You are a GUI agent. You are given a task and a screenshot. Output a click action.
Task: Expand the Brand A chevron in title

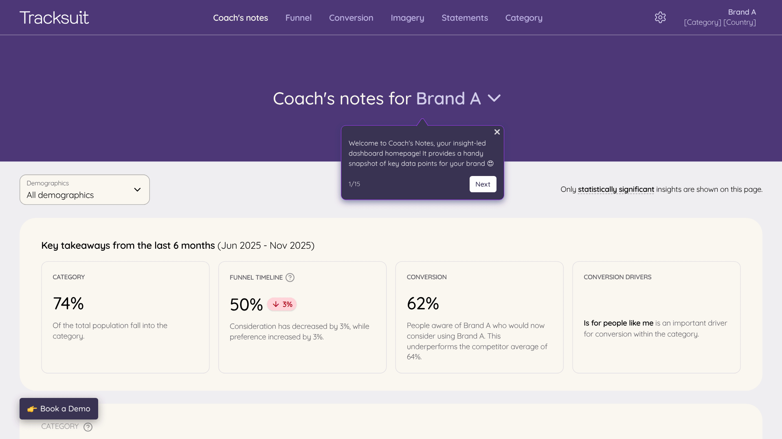point(494,98)
